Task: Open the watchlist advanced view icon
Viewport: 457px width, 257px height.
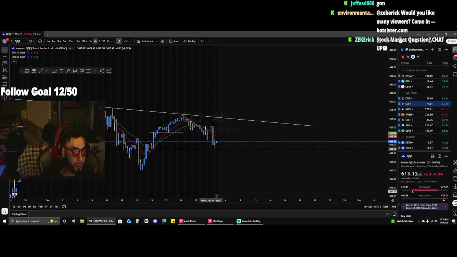Action: 440,50
